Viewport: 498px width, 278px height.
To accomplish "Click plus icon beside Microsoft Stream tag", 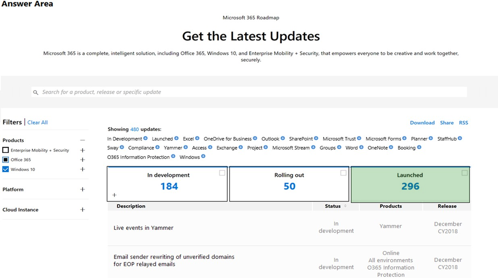I will [313, 147].
